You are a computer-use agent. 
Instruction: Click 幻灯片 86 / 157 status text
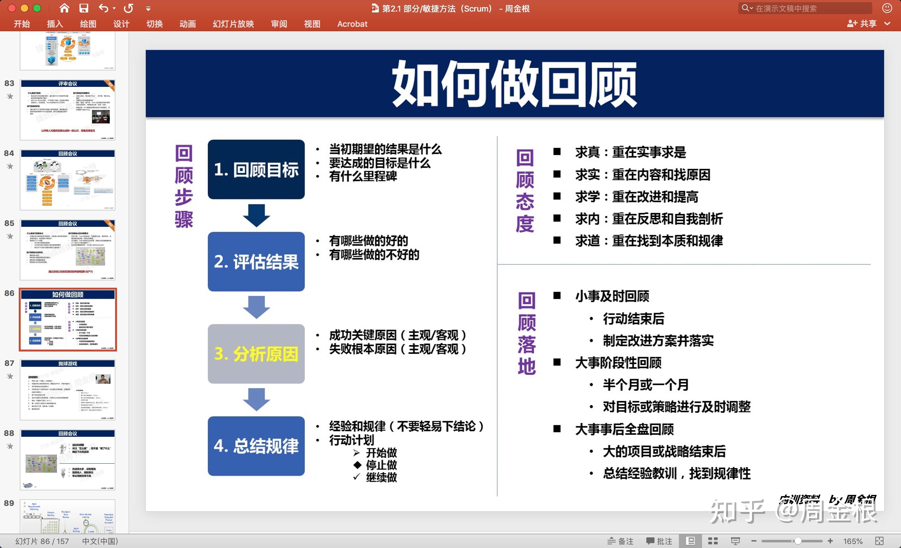[42, 541]
